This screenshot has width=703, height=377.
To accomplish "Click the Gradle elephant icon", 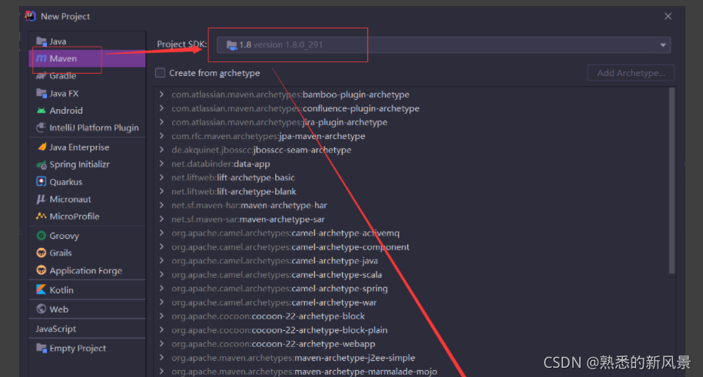I will pos(41,76).
